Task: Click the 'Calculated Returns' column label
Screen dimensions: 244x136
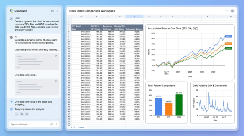Action: tap(134, 29)
